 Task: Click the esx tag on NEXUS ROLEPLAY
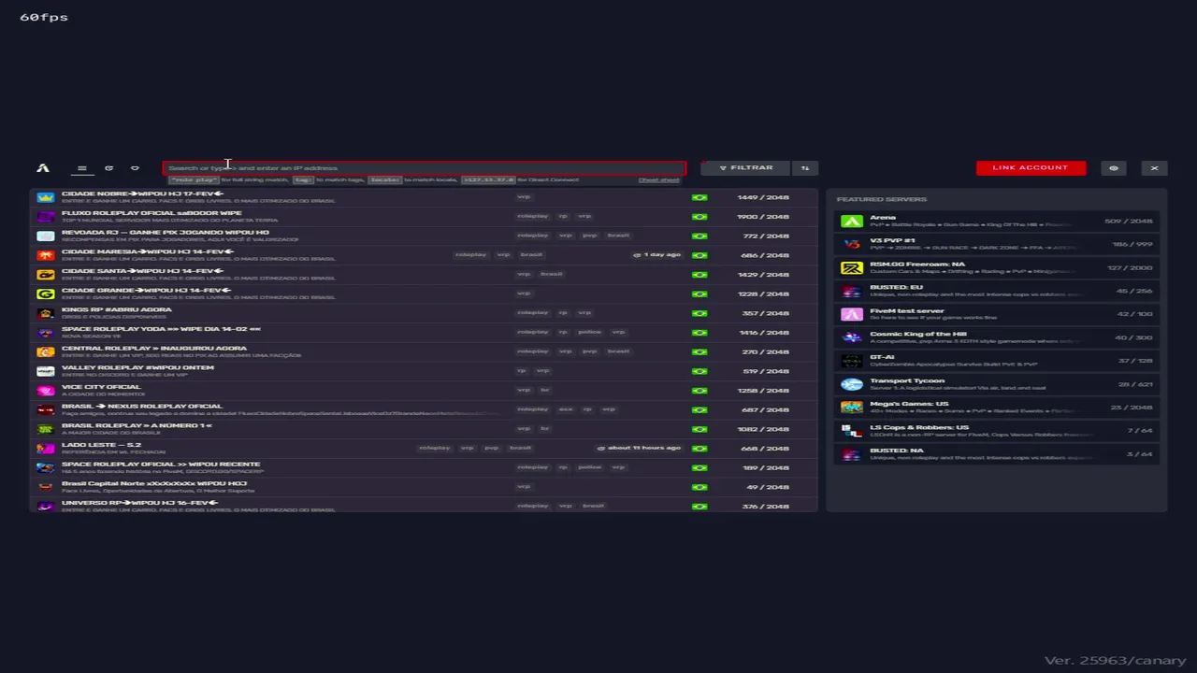(566, 409)
